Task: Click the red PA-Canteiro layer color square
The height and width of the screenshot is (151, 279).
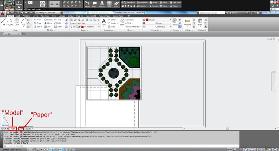Action: click(x=83, y=27)
